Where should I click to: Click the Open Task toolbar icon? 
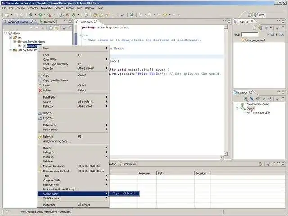coord(101,15)
